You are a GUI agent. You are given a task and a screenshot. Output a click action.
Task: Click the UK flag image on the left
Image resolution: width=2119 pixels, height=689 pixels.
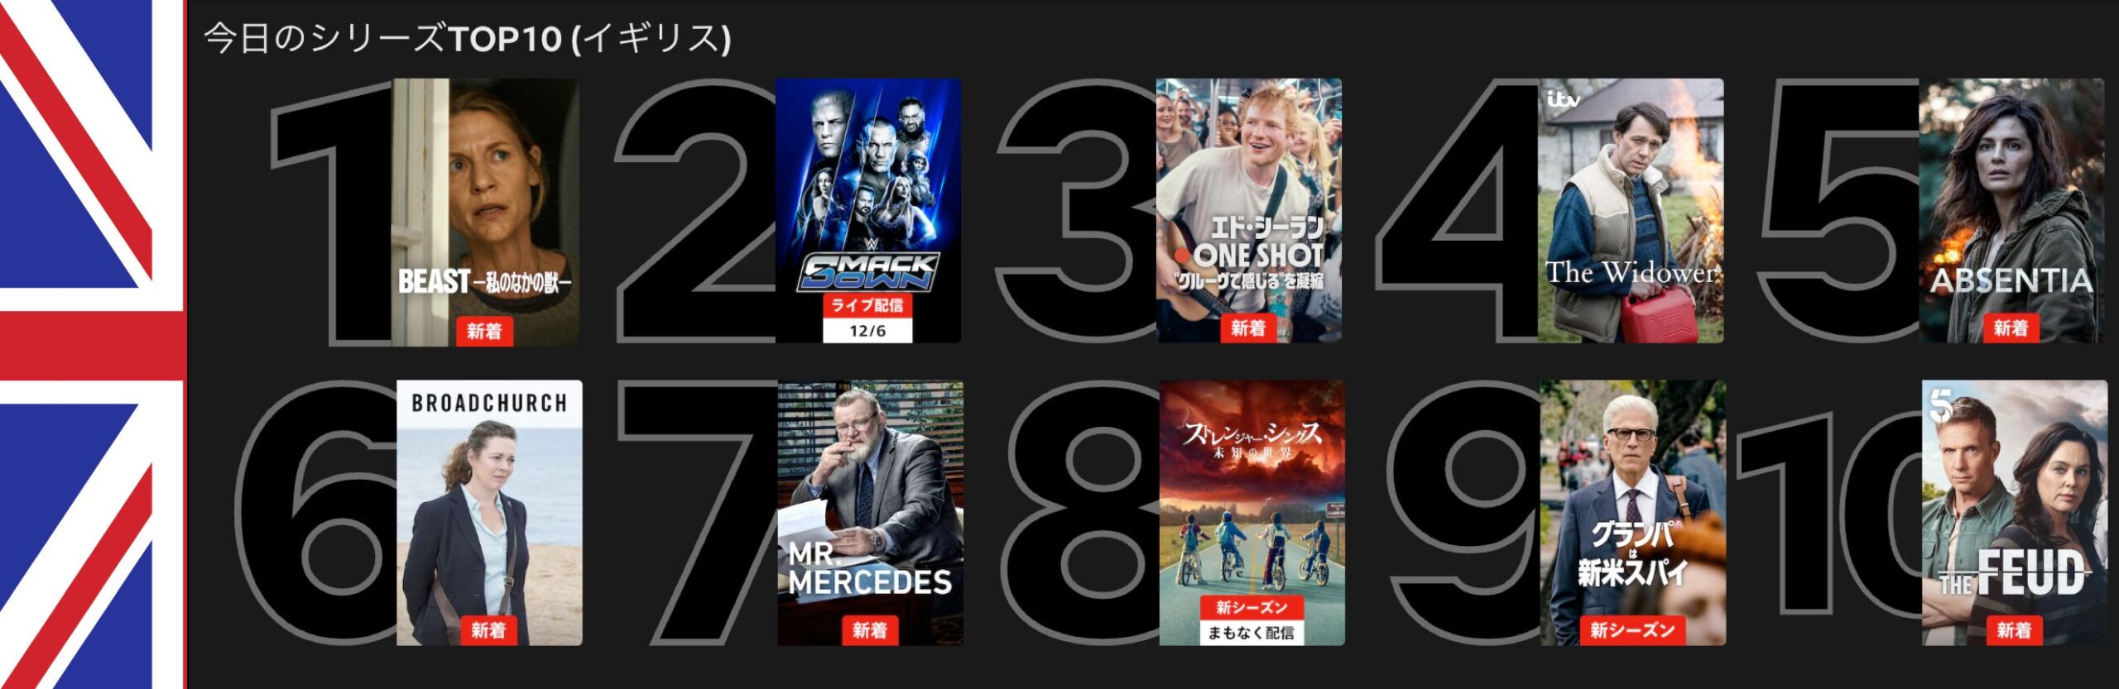coord(93,344)
